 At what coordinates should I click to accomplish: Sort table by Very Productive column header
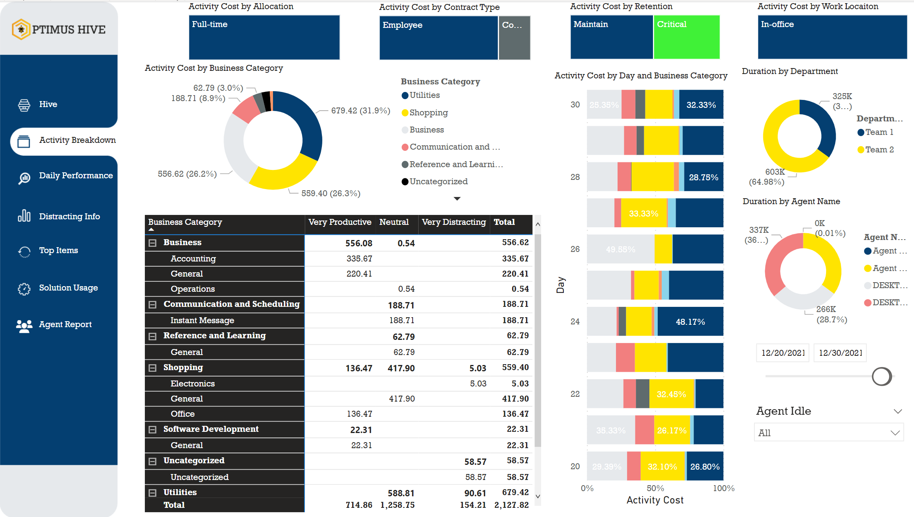339,222
